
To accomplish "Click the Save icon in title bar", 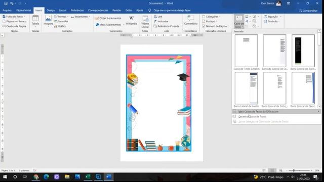I will coord(6,4).
